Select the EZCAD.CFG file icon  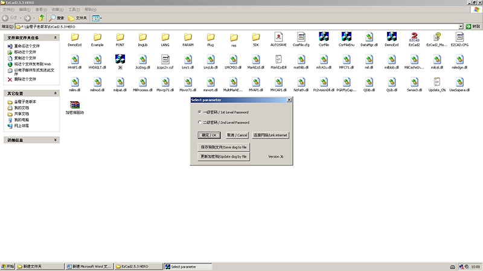pyautogui.click(x=459, y=37)
